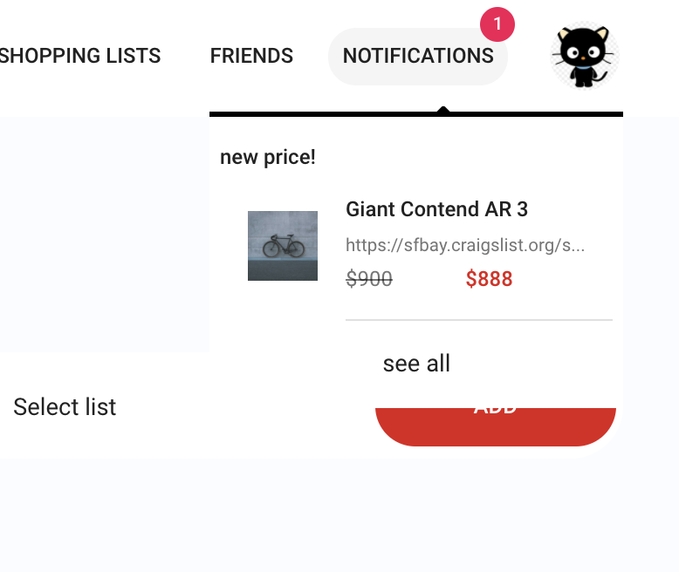Open the cat profile avatar
Image resolution: width=679 pixels, height=572 pixels.
[584, 55]
